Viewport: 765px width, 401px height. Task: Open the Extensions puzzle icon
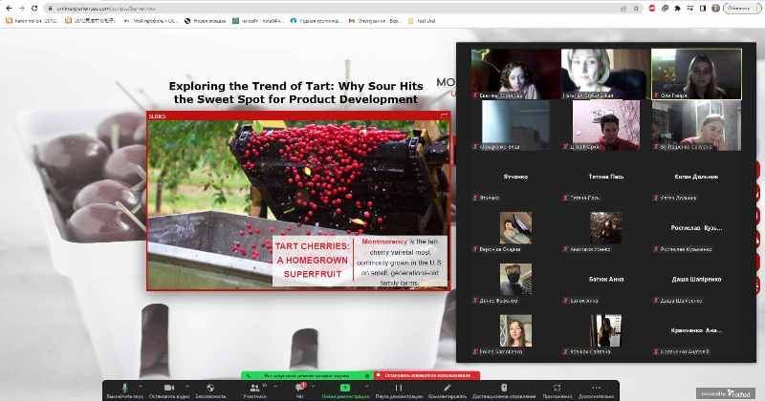678,9
